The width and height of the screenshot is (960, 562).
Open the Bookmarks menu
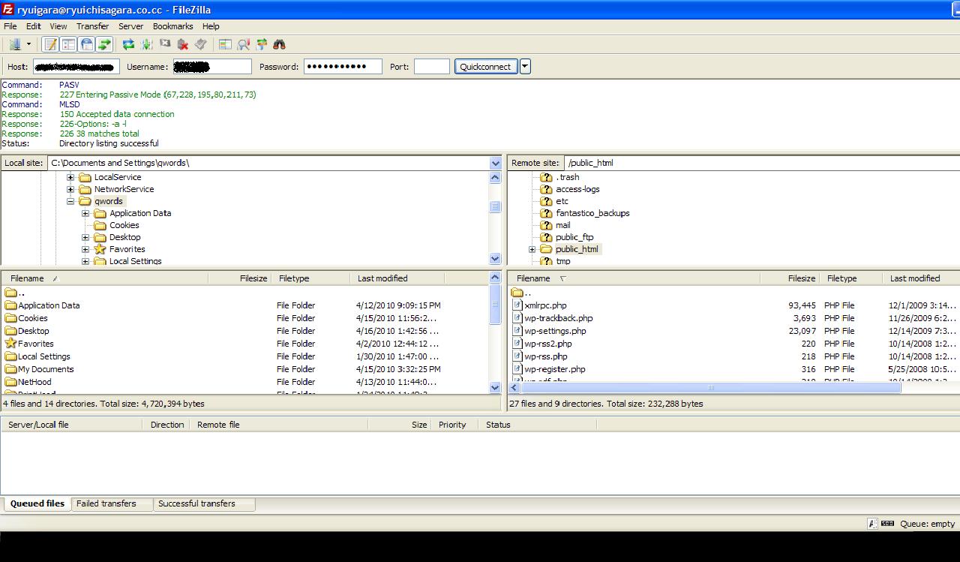[172, 26]
